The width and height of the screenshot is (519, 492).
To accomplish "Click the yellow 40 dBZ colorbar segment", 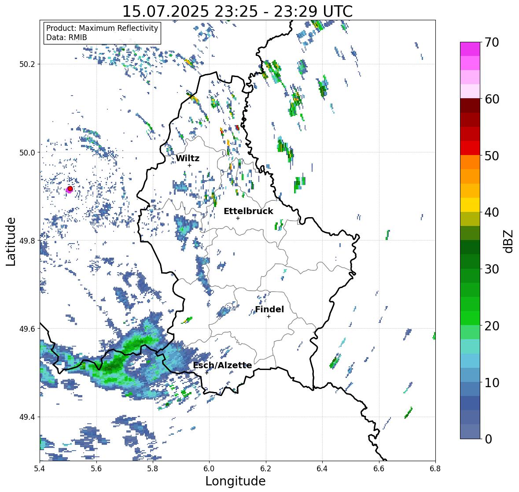I will click(470, 205).
